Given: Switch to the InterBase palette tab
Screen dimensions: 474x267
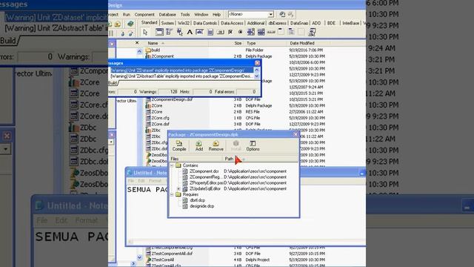Looking at the screenshot, I should click(350, 23).
